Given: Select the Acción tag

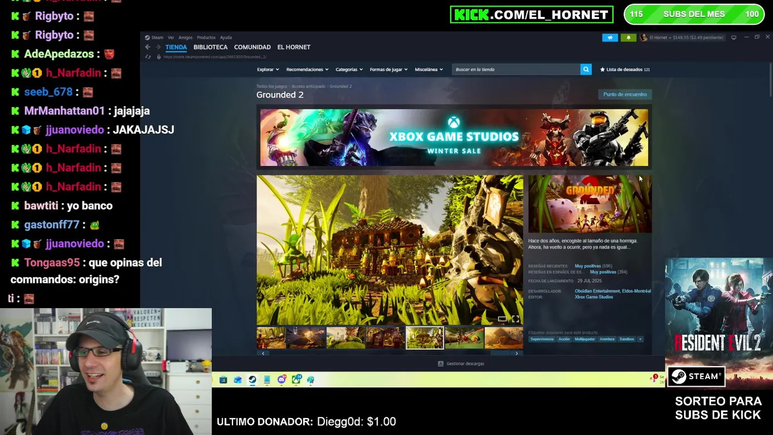Looking at the screenshot, I should click(564, 339).
